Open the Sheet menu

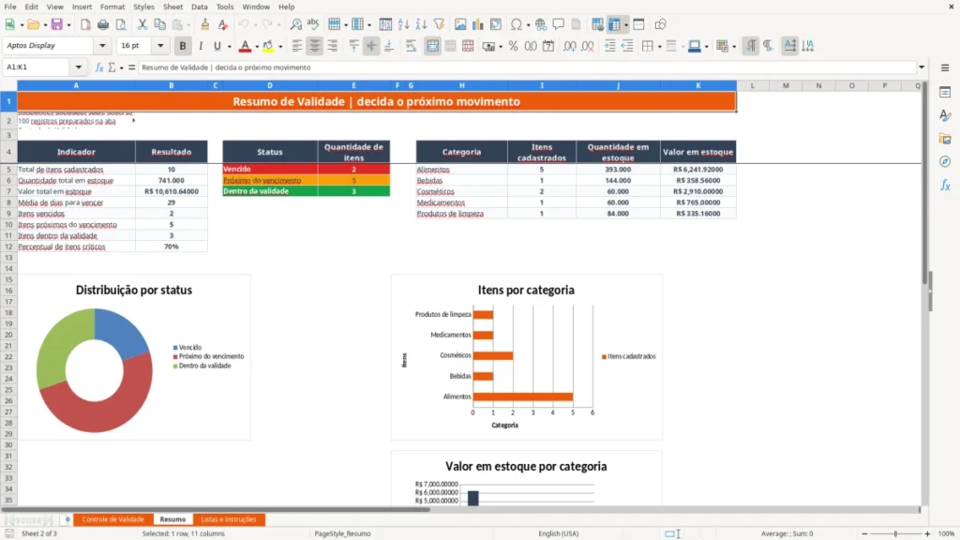pyautogui.click(x=172, y=7)
